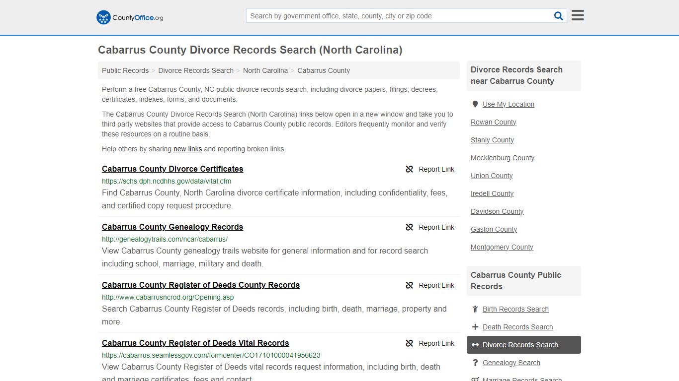Click the cabarrus.seamlessgov.com URL text
The height and width of the screenshot is (381, 679).
click(211, 355)
